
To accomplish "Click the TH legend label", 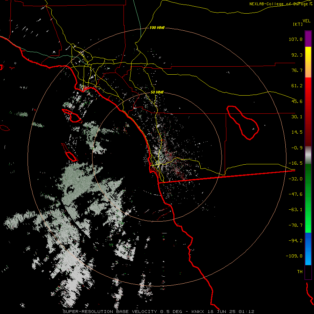I will [300, 272].
